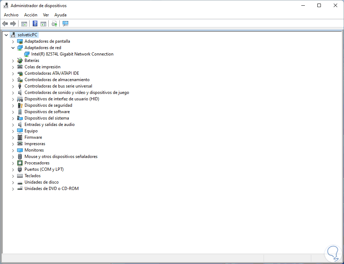Click the Firmware chip icon
The height and width of the screenshot is (264, 344).
click(x=20, y=137)
